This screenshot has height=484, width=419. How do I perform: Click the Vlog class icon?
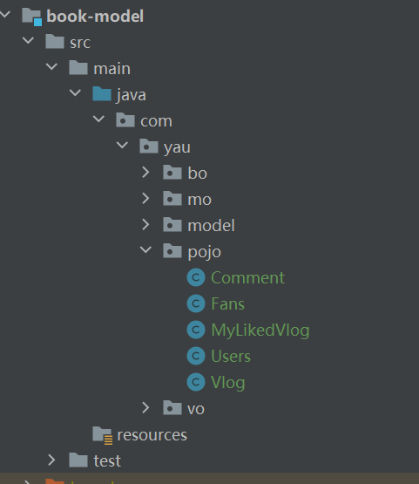point(196,382)
